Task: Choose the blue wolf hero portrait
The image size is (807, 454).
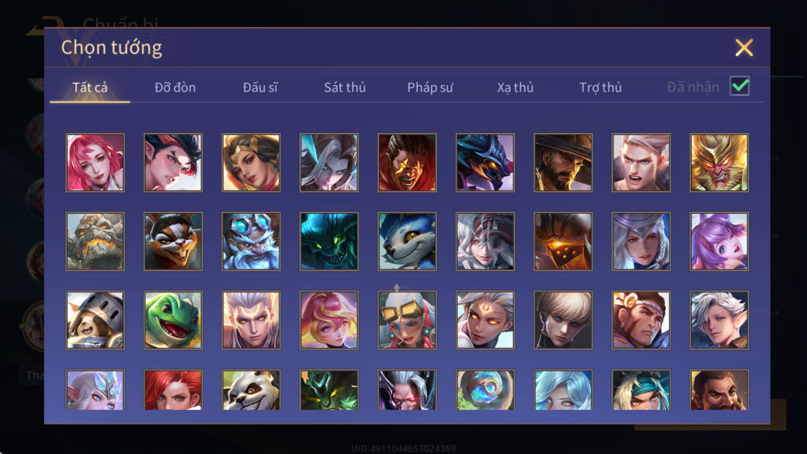Action: 407,241
